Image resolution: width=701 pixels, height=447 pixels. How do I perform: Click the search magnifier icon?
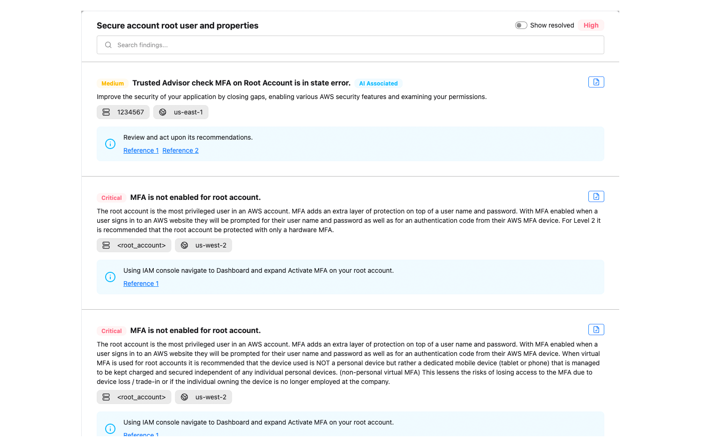click(x=108, y=45)
